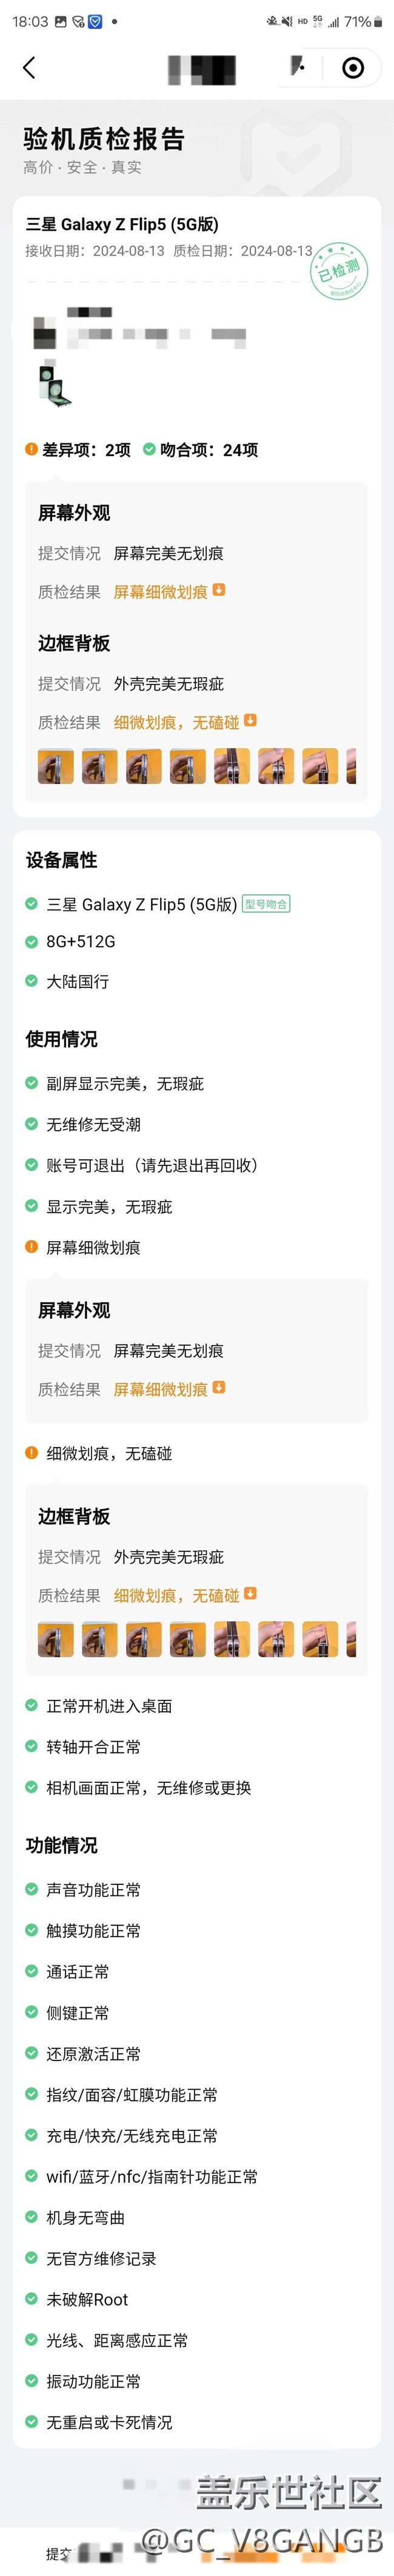
Task: Select the 差异项:2项 filter label
Action: pyautogui.click(x=86, y=450)
